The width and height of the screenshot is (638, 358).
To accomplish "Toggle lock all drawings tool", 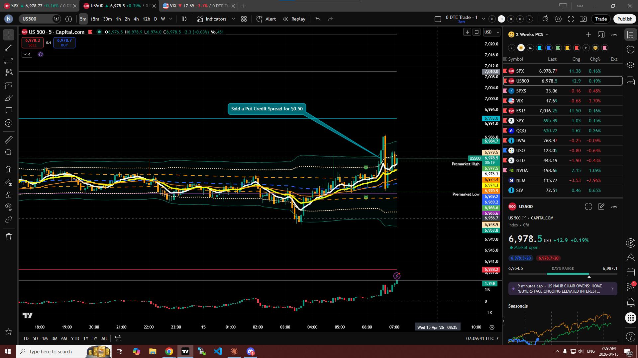I will pos(9,195).
